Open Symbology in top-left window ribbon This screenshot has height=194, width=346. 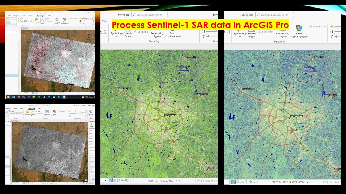pyautogui.click(x=36, y=21)
